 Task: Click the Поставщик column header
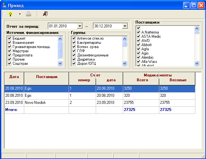[x=47, y=77]
